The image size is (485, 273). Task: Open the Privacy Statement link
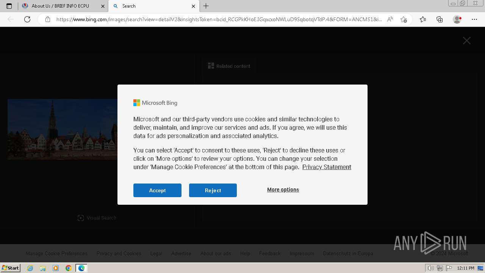327,167
